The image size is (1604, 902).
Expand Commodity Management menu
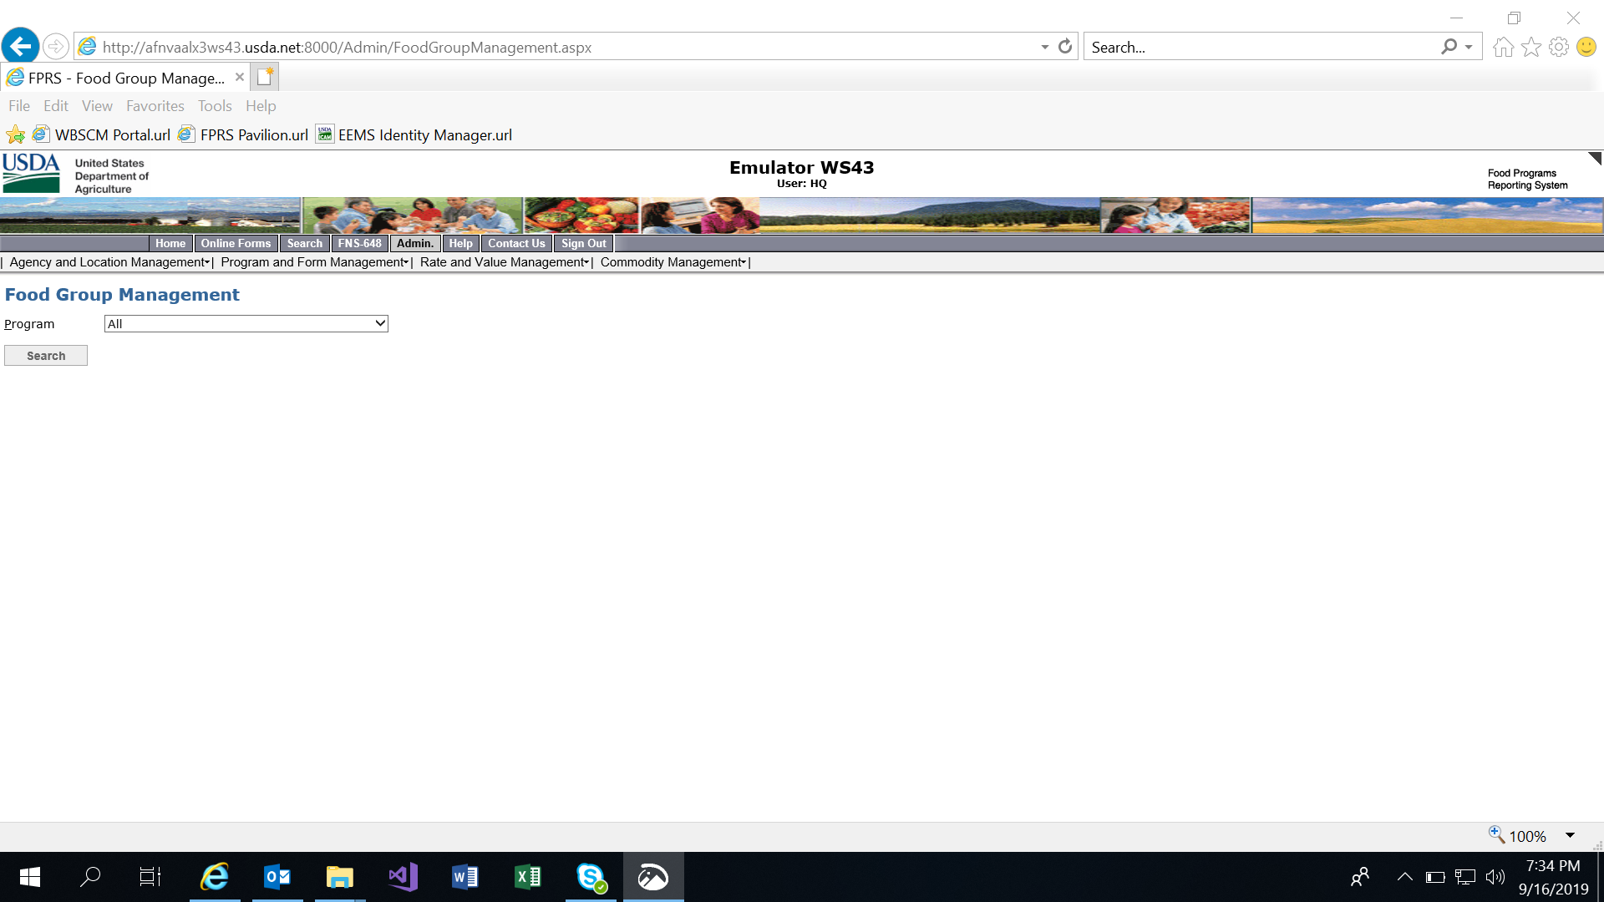pyautogui.click(x=673, y=262)
